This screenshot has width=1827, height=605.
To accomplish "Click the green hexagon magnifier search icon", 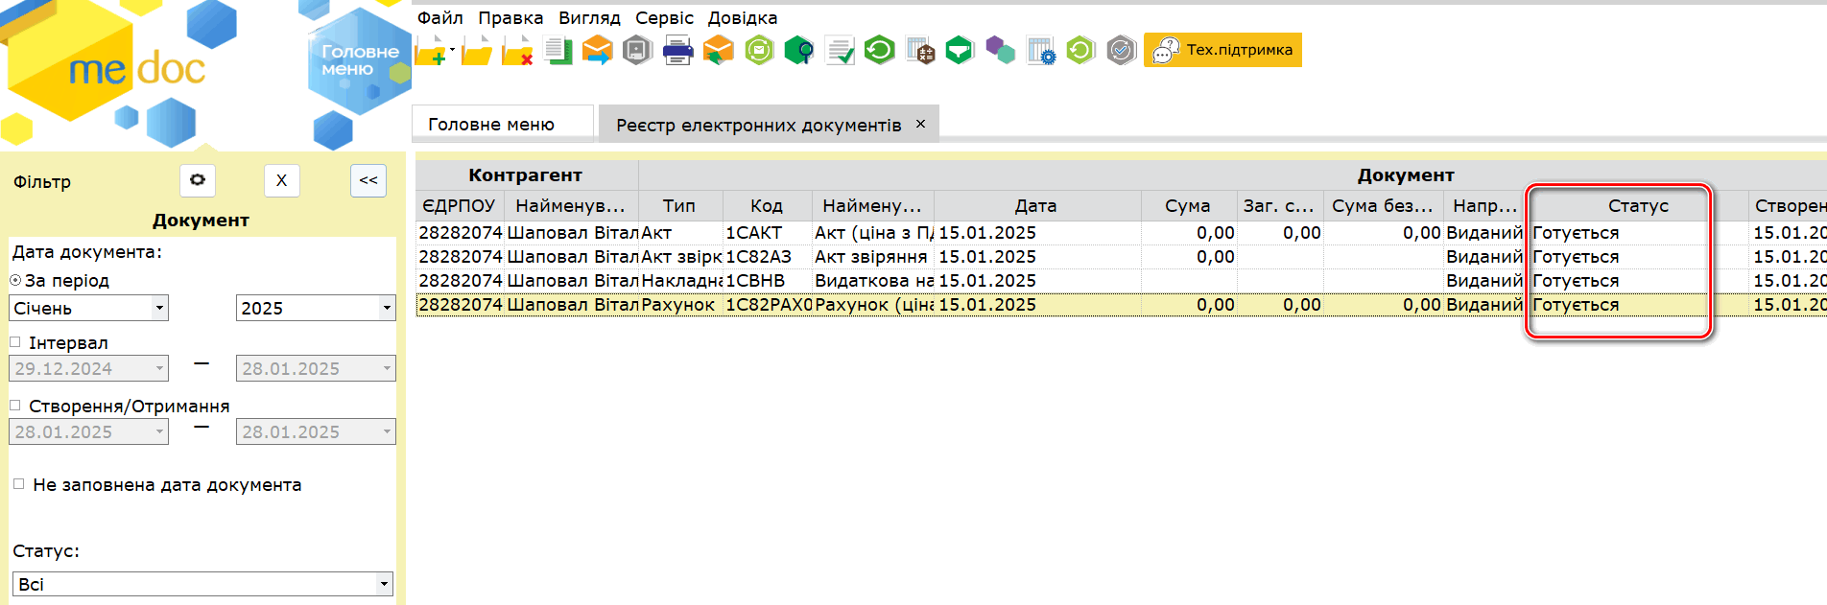I will click(x=798, y=51).
